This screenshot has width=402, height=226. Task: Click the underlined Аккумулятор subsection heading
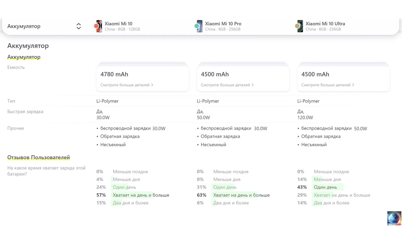coord(24,57)
